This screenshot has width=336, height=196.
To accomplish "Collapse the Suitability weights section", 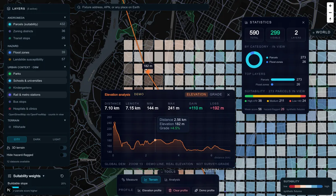I will 43,176.
